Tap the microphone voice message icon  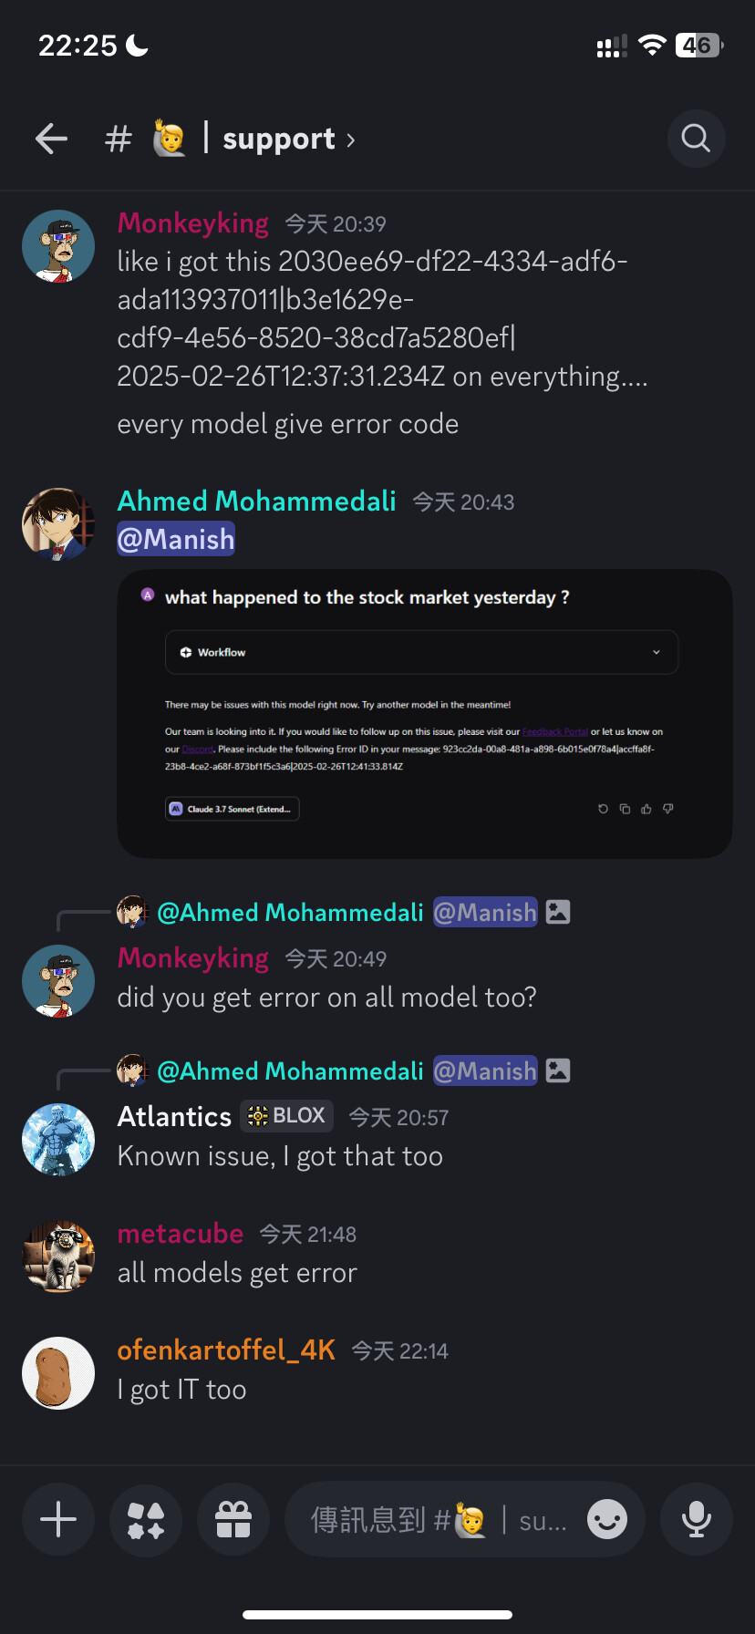[x=697, y=1520]
